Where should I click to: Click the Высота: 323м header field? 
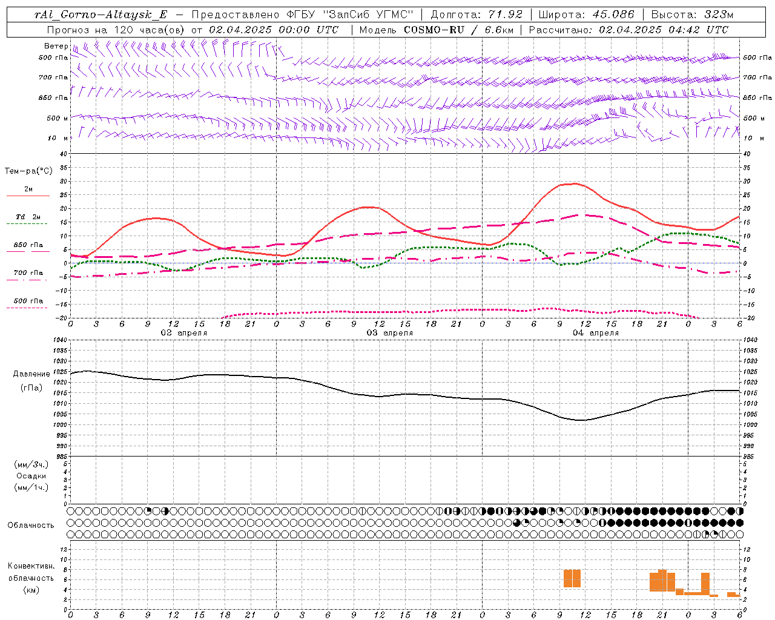pos(692,15)
